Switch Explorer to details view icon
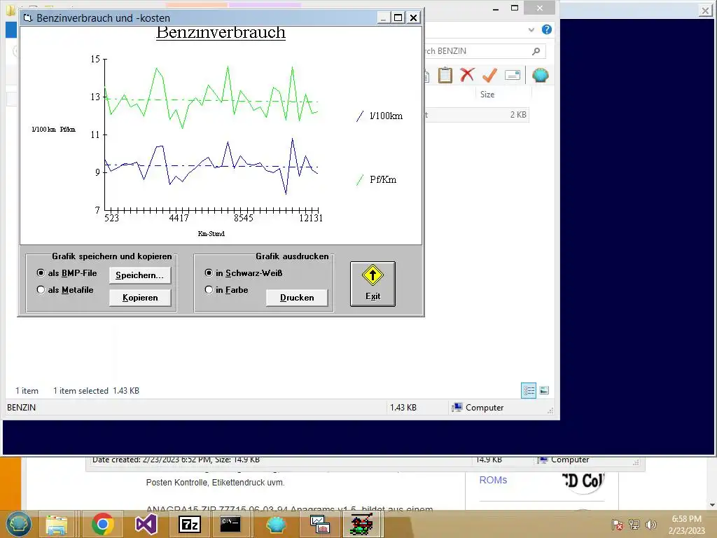Image resolution: width=717 pixels, height=538 pixels. 529,391
